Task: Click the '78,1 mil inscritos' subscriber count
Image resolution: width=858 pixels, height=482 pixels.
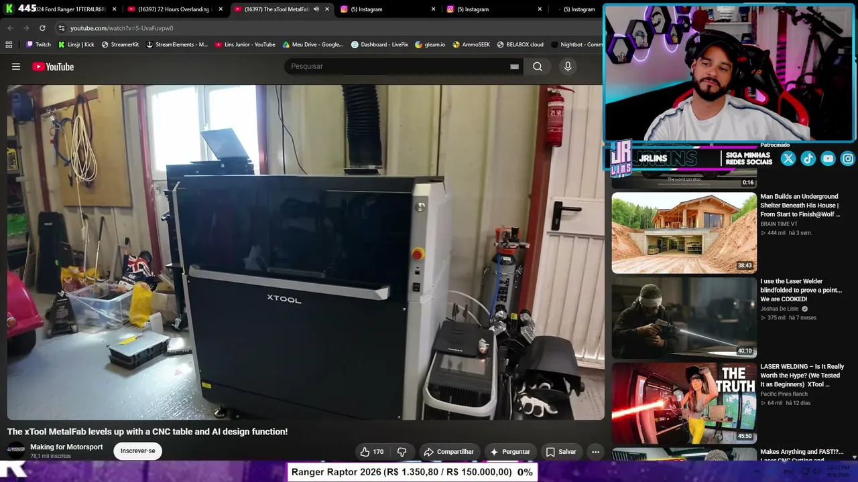Action: (50, 456)
